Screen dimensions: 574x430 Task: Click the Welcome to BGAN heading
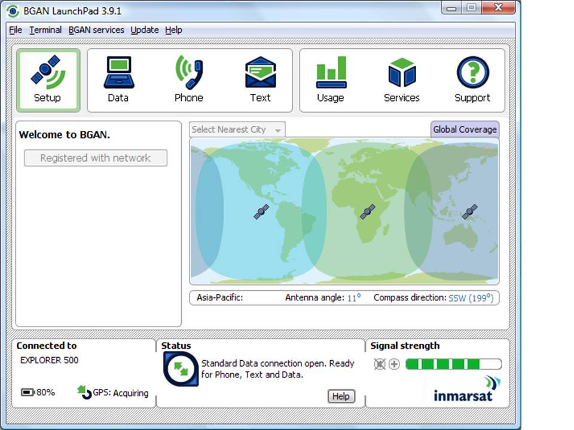65,134
